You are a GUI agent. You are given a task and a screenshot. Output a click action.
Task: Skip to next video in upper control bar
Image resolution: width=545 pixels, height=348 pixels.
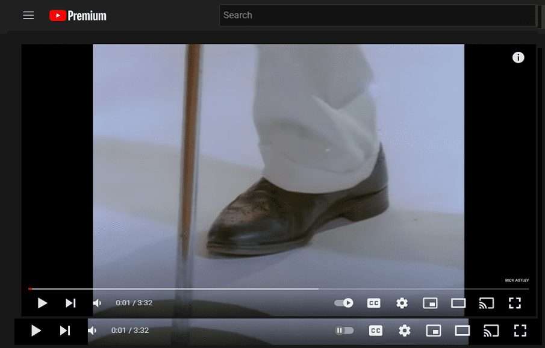tap(70, 303)
